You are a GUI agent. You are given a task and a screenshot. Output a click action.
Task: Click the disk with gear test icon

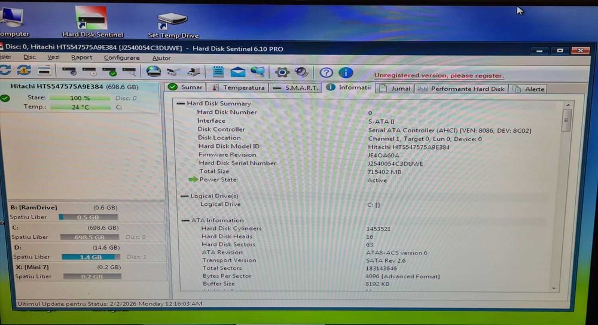pos(69,71)
